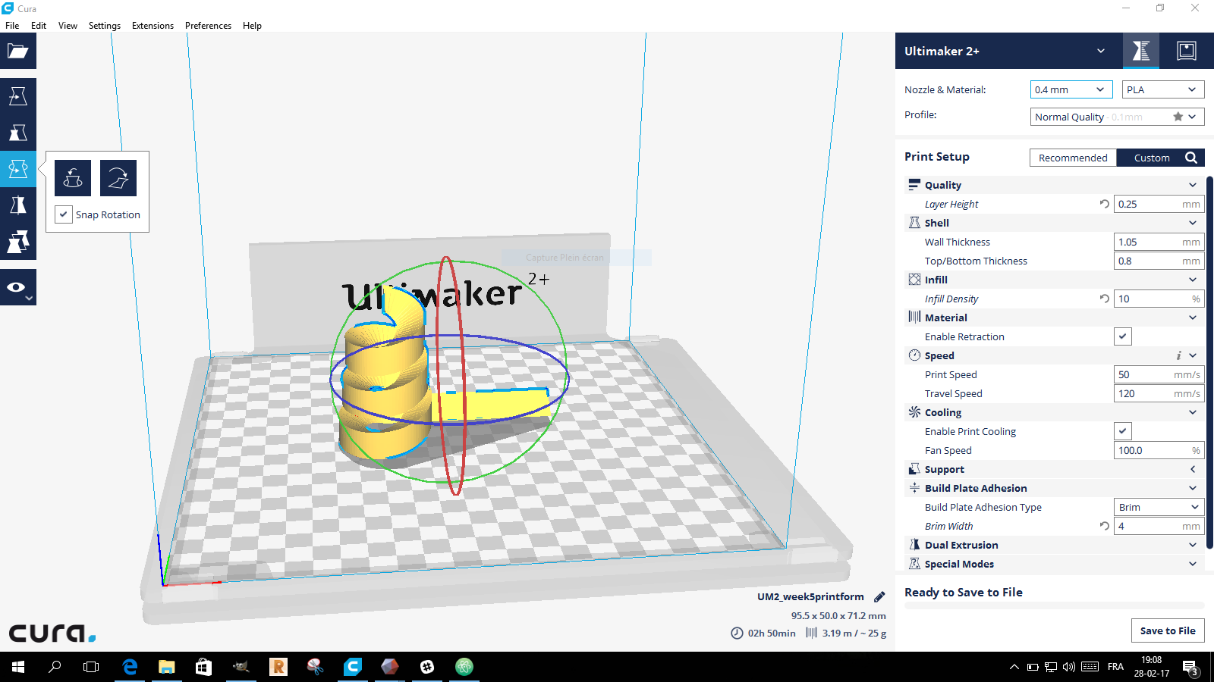Reset Layer Height to default
This screenshot has height=682, width=1214.
click(1105, 204)
